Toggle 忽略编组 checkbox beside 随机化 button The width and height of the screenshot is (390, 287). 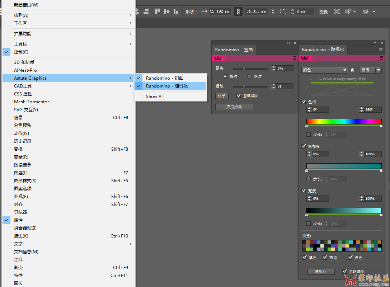(x=345, y=271)
